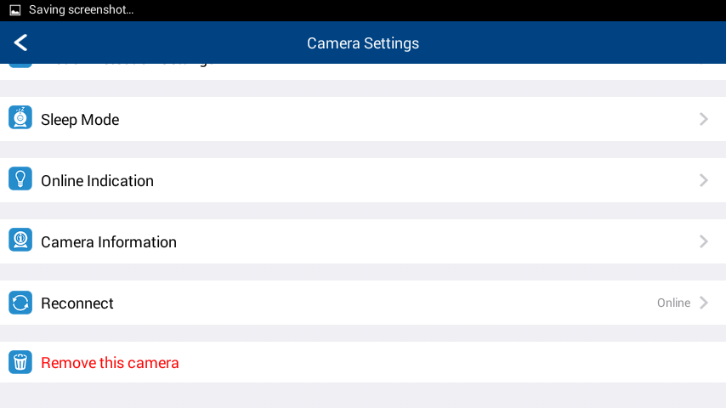Select the Online Indication menu entry
The image size is (726, 408).
pos(363,180)
